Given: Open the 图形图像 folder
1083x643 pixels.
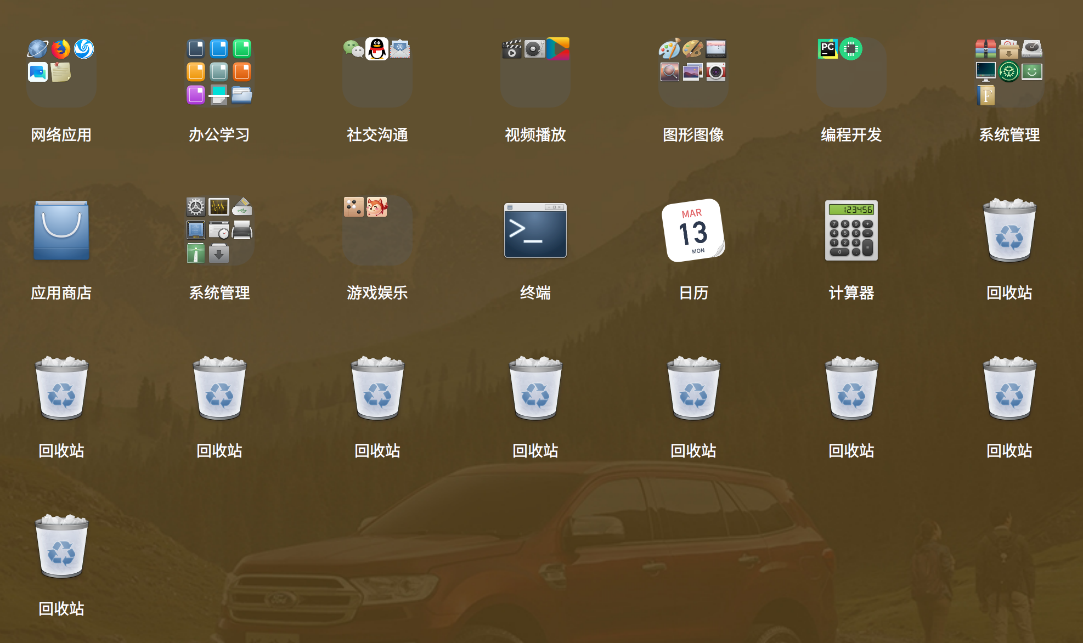Looking at the screenshot, I should click(x=693, y=72).
